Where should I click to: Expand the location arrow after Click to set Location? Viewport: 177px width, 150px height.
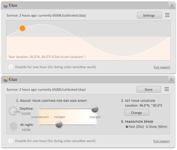(x=85, y=57)
